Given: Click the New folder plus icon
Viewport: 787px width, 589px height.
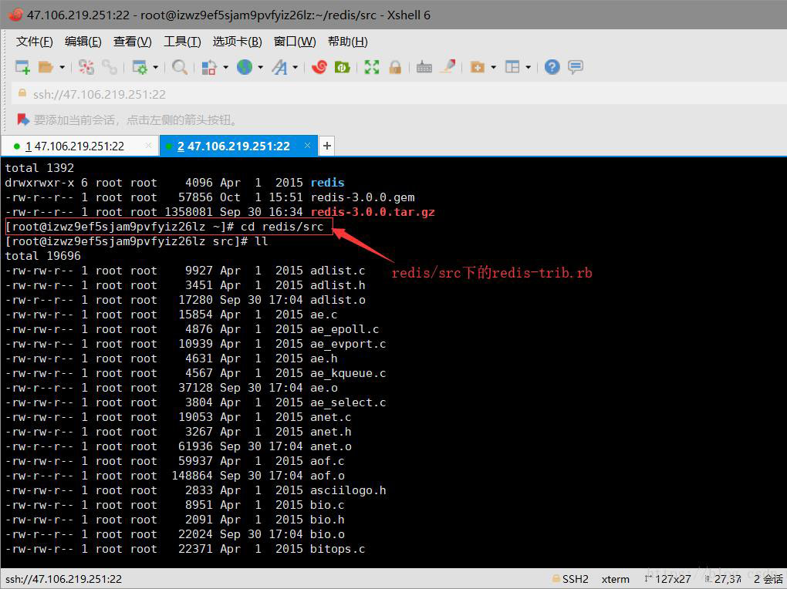Looking at the screenshot, I should tap(478, 67).
